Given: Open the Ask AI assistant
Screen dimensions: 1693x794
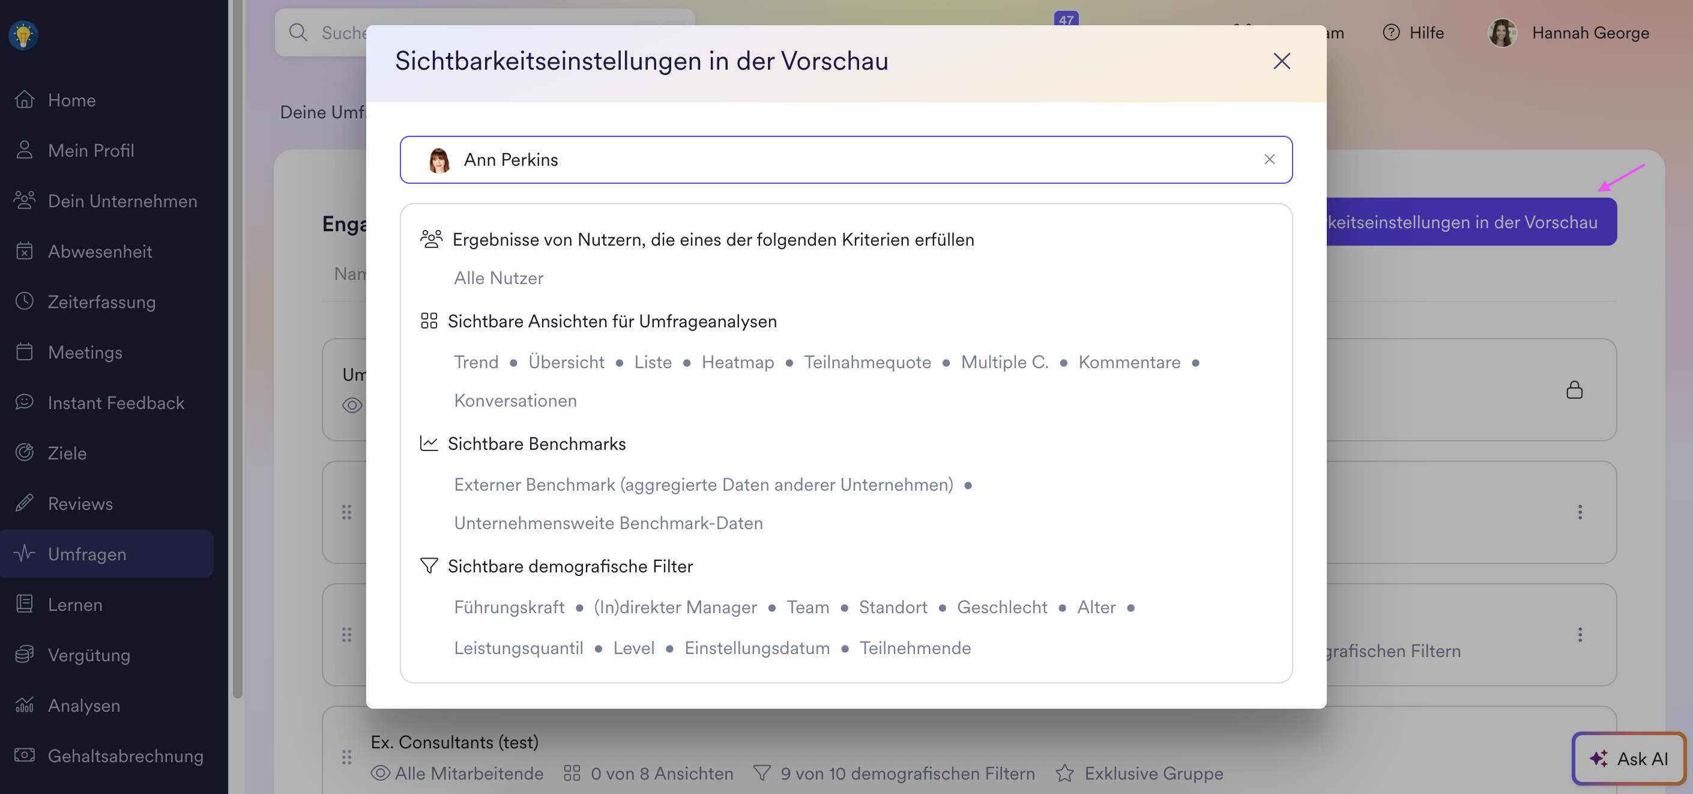Looking at the screenshot, I should [x=1629, y=759].
